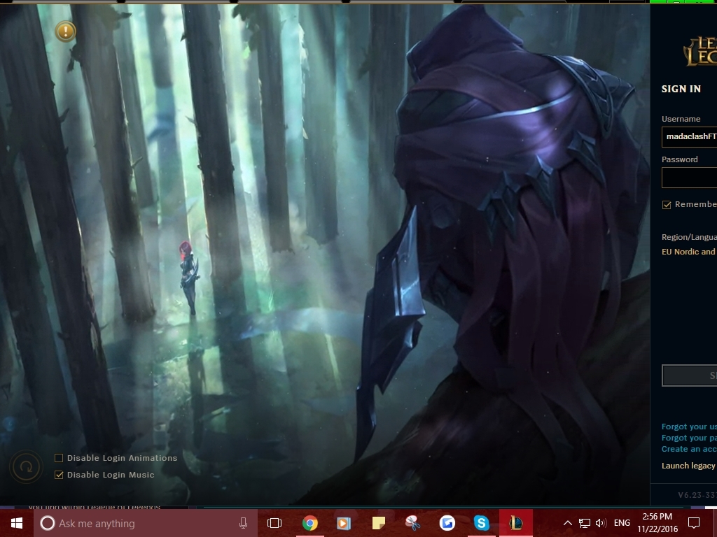Click the ENG language indicator

(x=622, y=523)
